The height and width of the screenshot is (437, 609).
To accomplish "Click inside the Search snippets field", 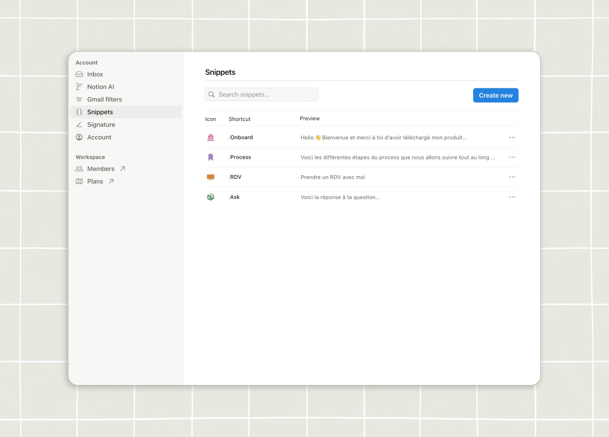I will click(x=261, y=94).
